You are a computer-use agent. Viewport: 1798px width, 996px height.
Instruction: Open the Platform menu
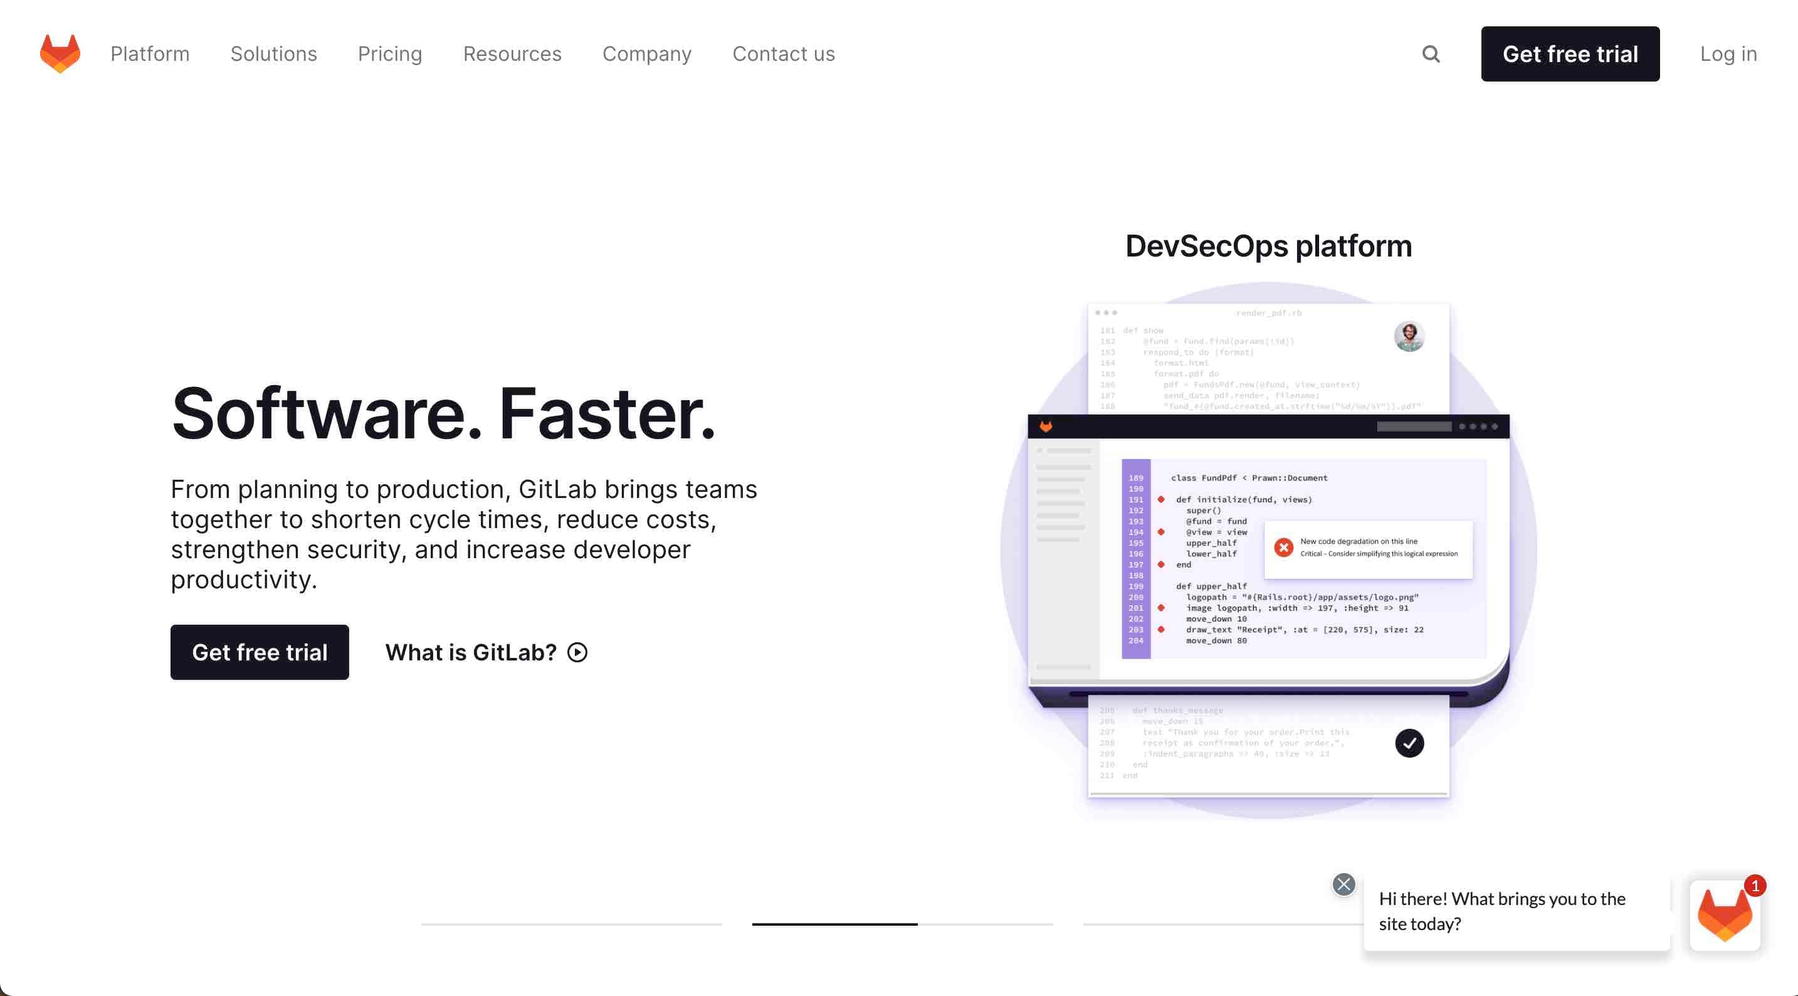pos(150,54)
